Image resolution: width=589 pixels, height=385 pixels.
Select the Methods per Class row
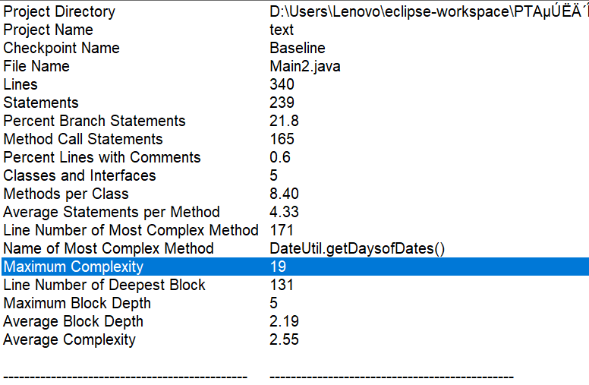pyautogui.click(x=66, y=194)
